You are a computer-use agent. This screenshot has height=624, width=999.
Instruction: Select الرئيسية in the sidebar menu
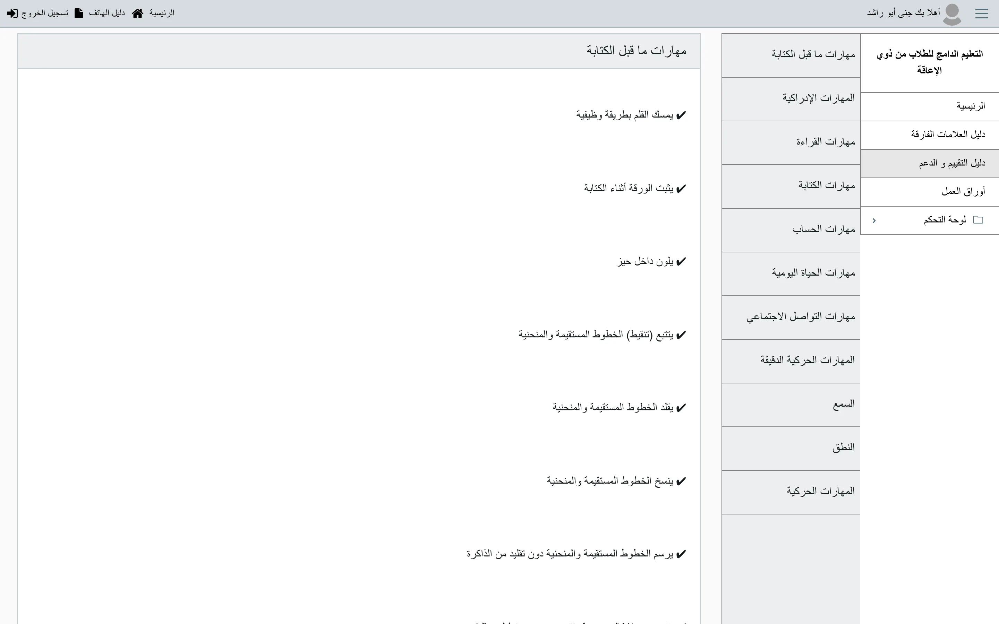click(930, 106)
